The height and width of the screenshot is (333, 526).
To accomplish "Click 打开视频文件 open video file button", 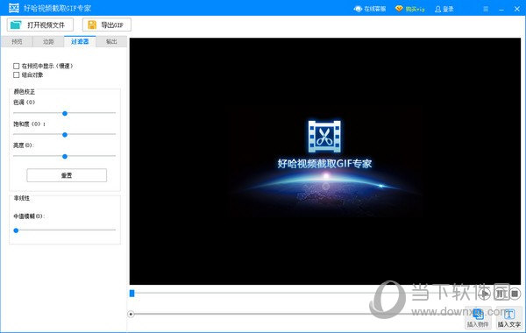I will tap(40, 25).
